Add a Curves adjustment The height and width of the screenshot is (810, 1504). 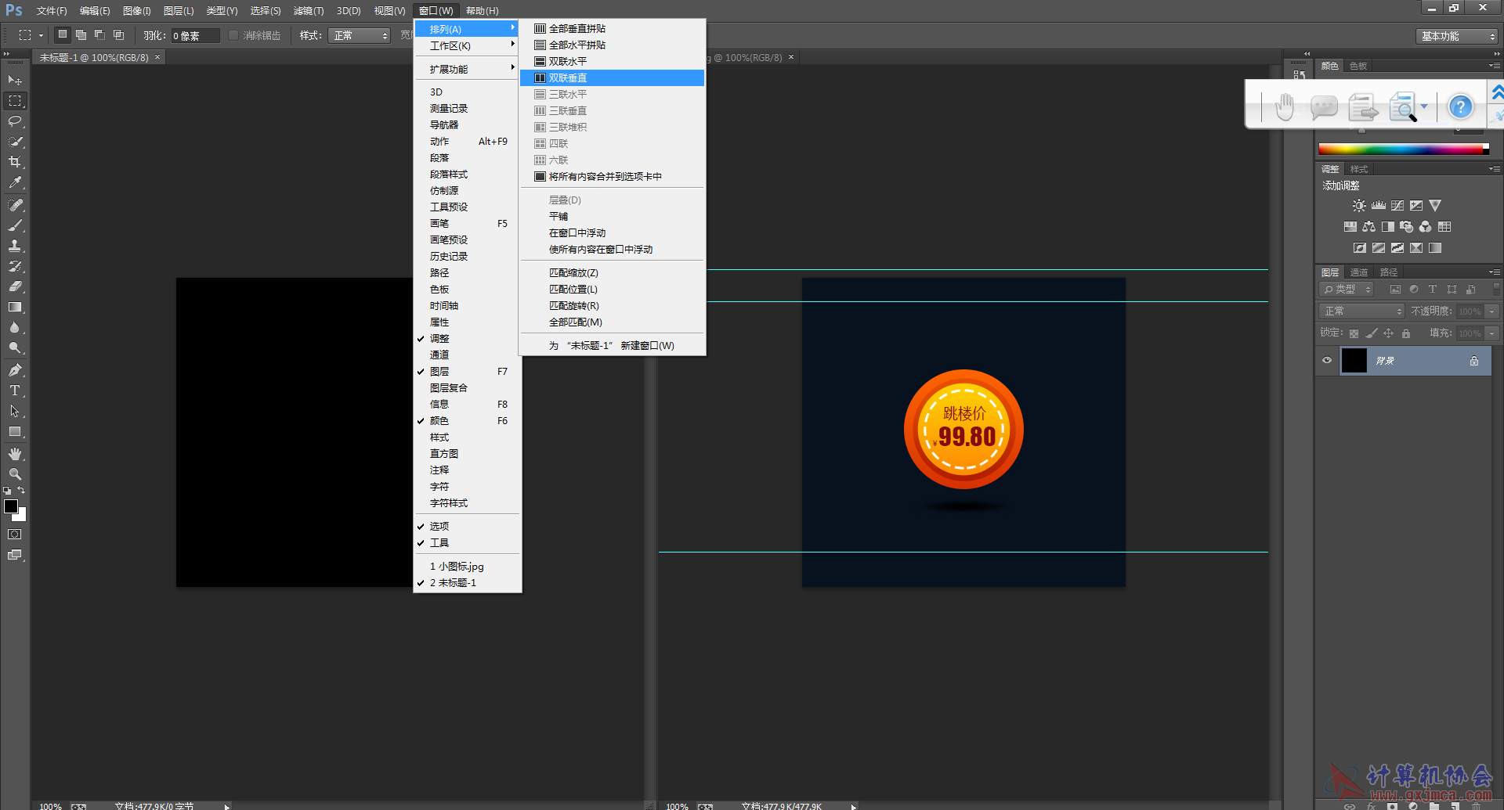coord(1397,206)
